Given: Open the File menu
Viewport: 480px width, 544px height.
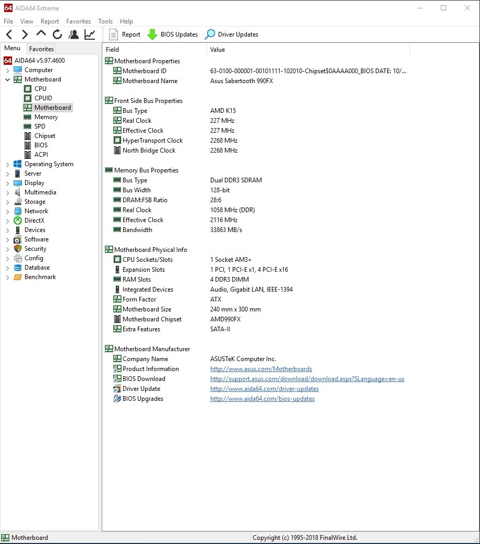Looking at the screenshot, I should (8, 21).
